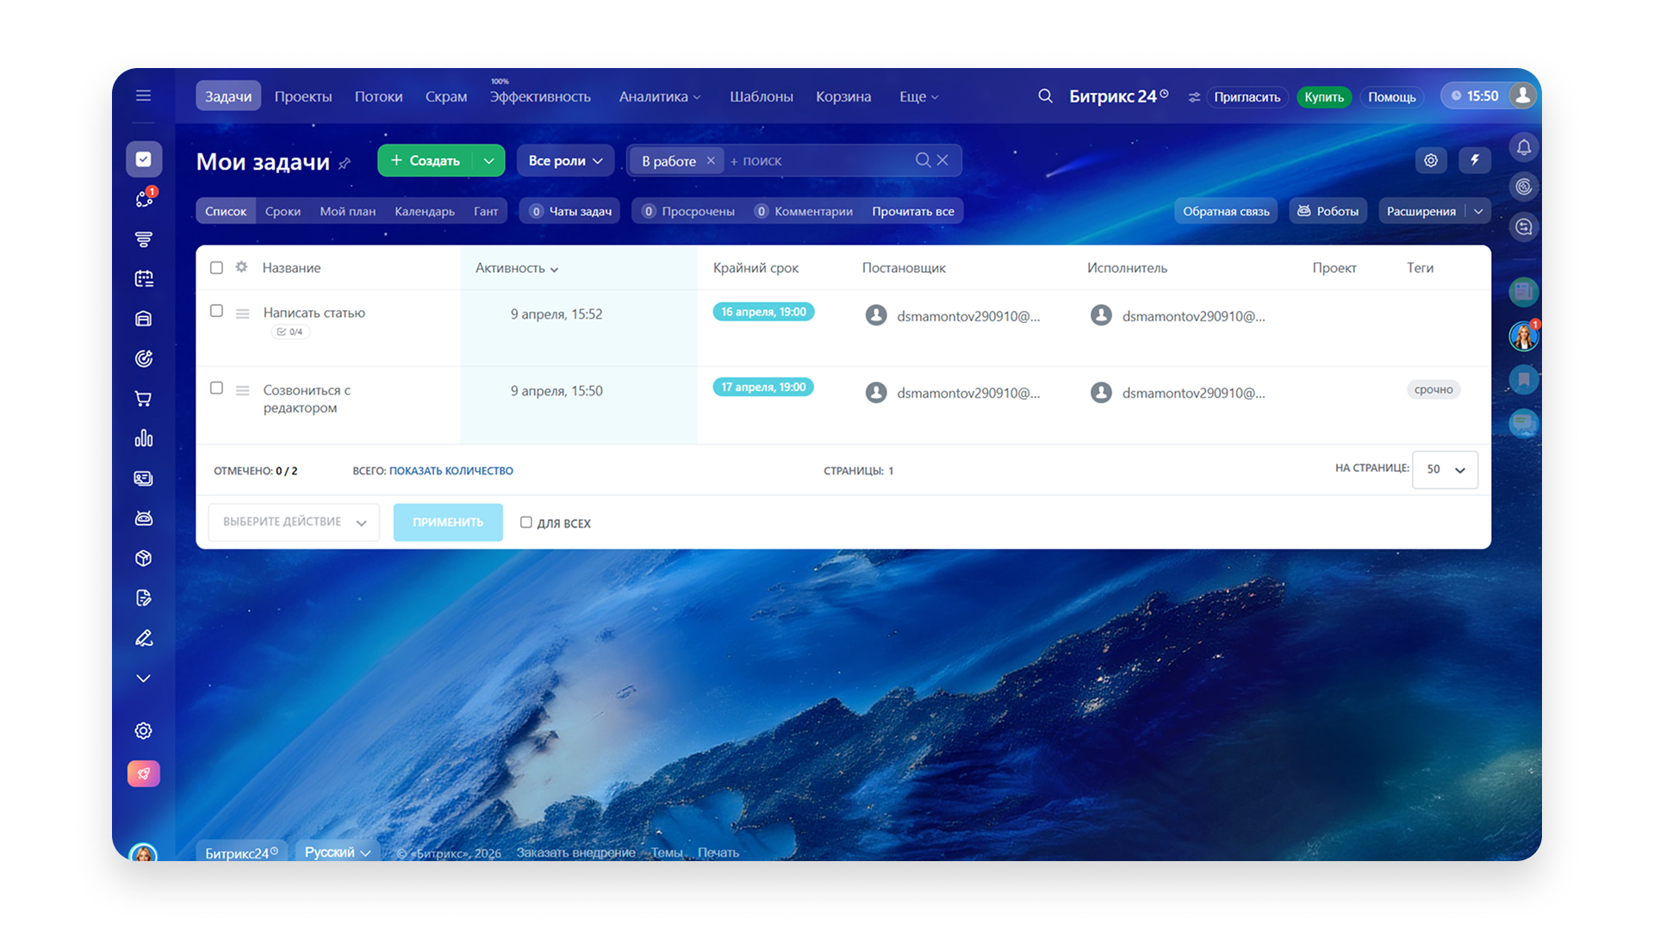Open ВЫБЕРИТЕ ДЕЙСТВИЕ dropdown

click(294, 523)
